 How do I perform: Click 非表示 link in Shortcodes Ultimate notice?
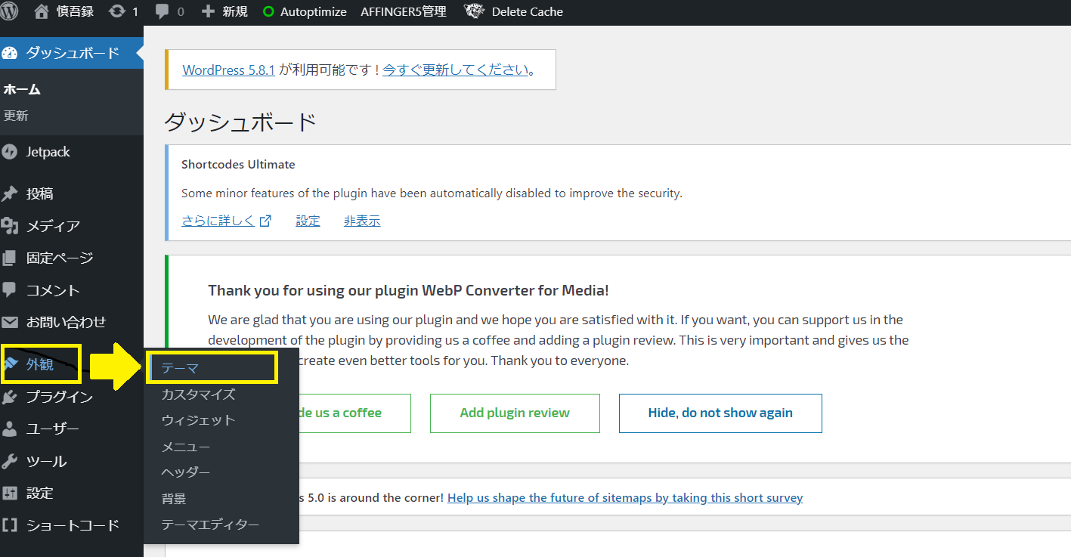point(362,221)
